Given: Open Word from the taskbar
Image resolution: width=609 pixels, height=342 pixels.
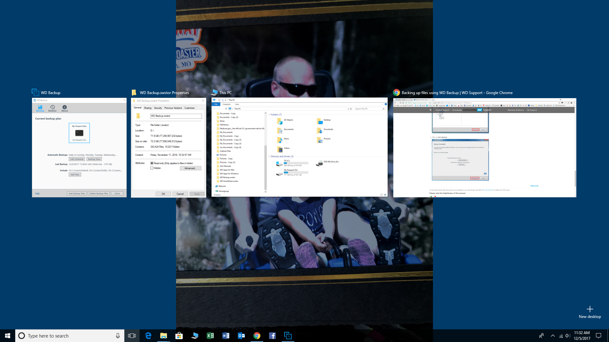Looking at the screenshot, I should coord(226,336).
